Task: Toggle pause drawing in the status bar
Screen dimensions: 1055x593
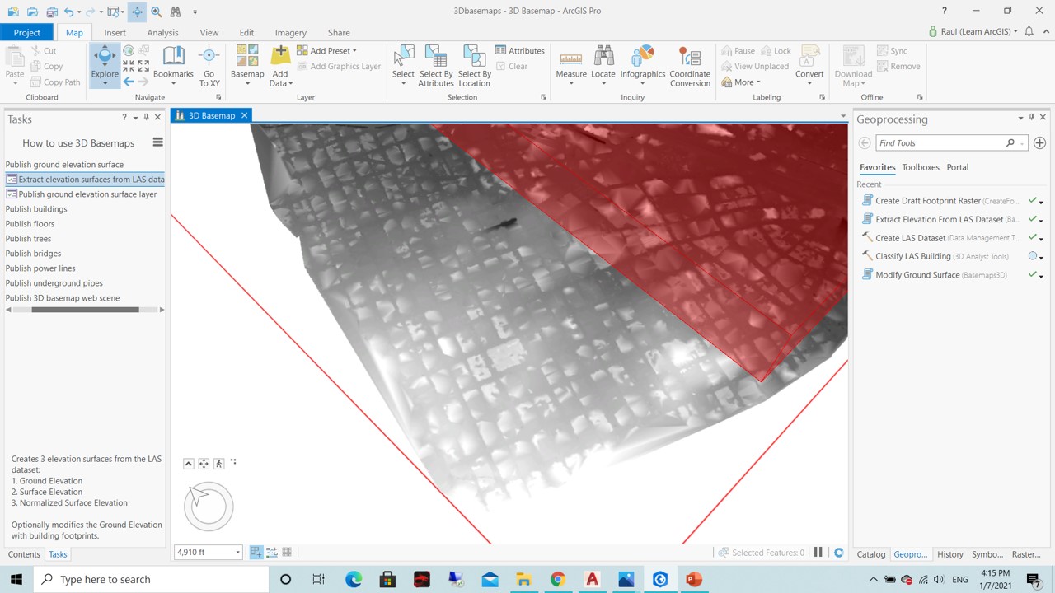Action: tap(818, 552)
